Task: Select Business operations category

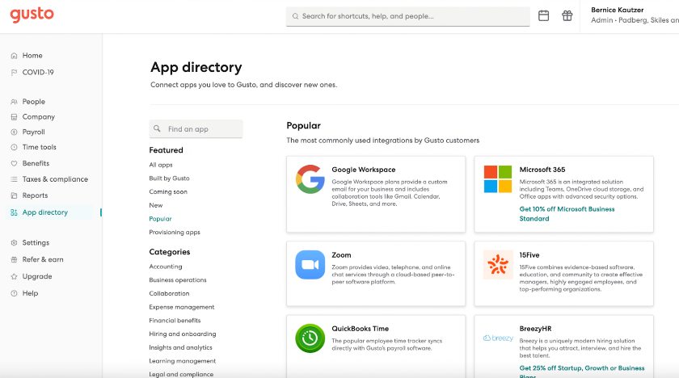Action: pos(178,280)
